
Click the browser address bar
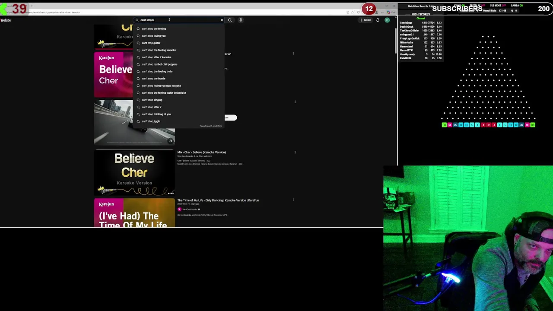point(173,12)
